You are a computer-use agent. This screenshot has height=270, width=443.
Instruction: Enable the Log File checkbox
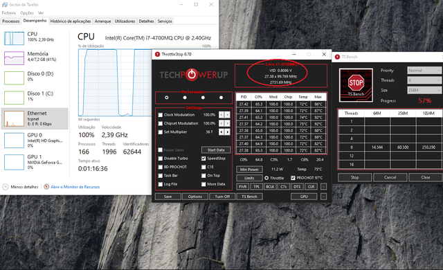coord(161,184)
